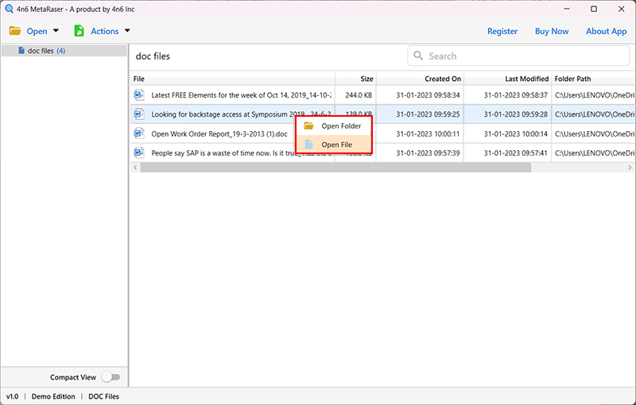The width and height of the screenshot is (636, 405).
Task: Click created date 31-01-2023 10:00:11
Action: [x=428, y=134]
